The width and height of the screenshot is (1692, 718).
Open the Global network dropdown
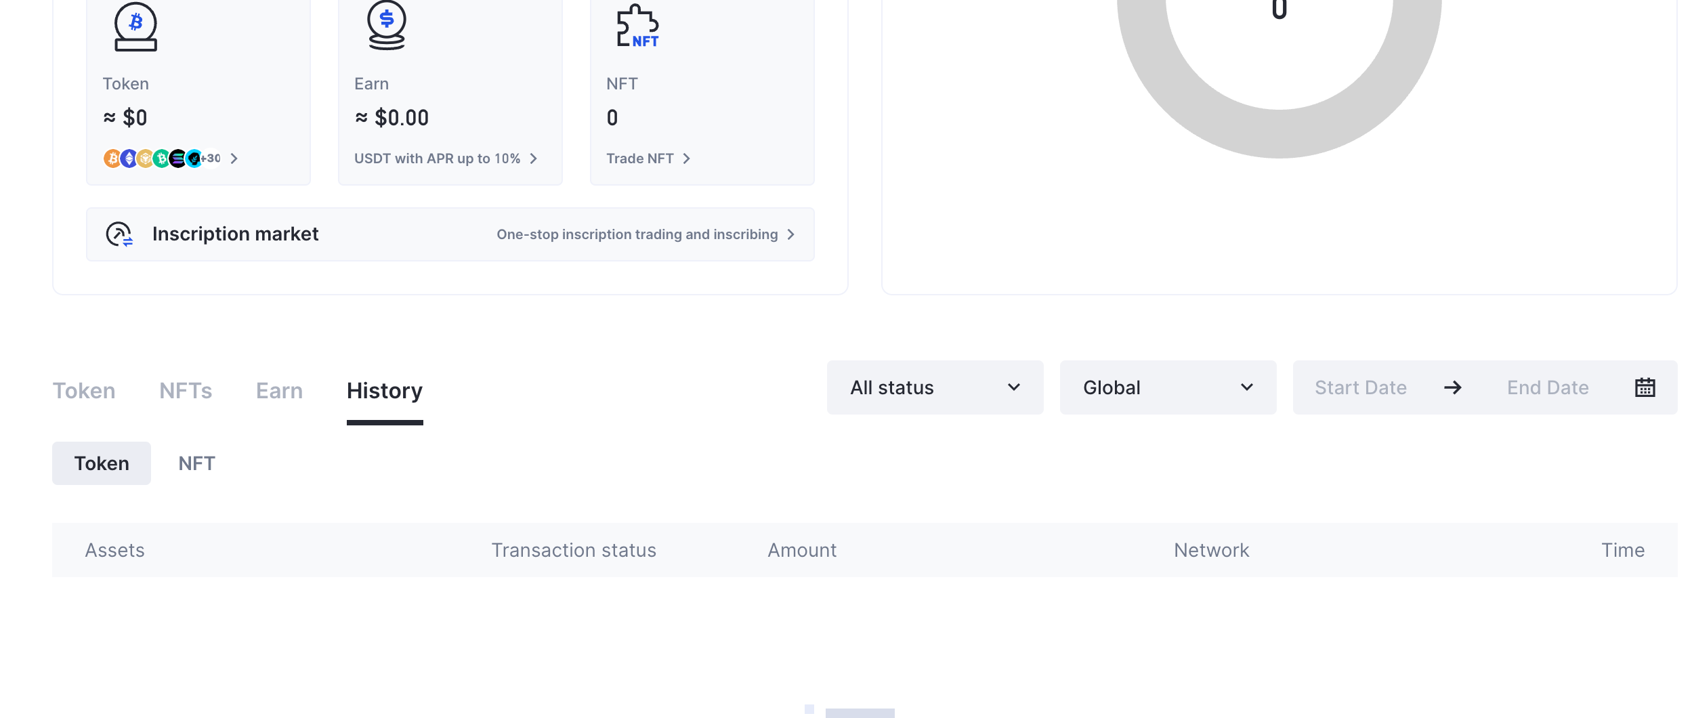[1168, 387]
